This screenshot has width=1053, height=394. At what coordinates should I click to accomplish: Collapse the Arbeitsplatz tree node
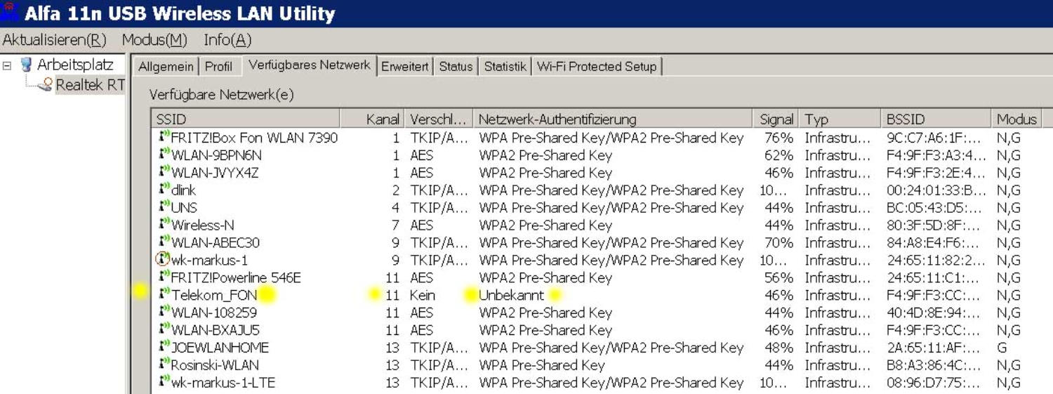(x=7, y=65)
